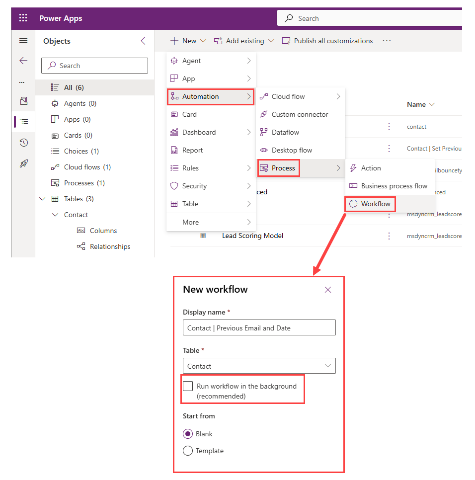The image size is (475, 480).
Task: Open Relationships under Contact table
Action: [103, 246]
